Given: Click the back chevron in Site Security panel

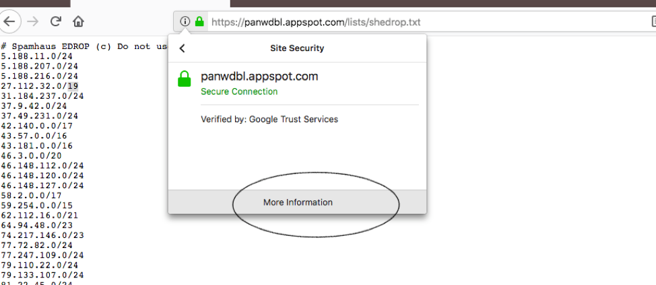Looking at the screenshot, I should coord(182,48).
